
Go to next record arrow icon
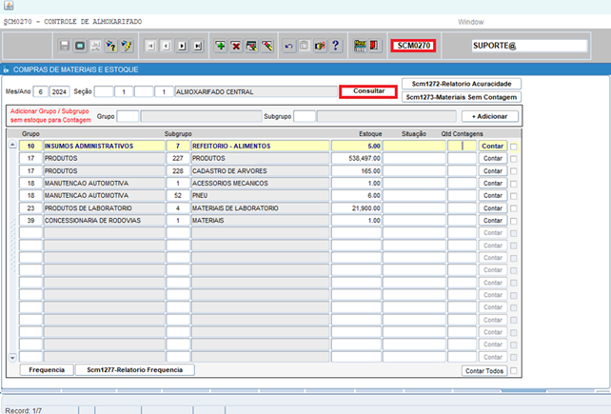(182, 46)
